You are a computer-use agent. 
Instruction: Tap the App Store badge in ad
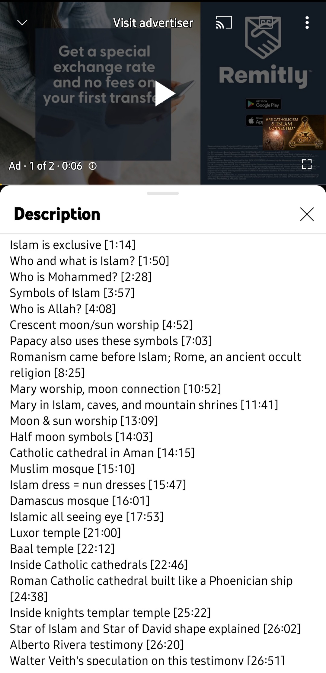tap(254, 121)
